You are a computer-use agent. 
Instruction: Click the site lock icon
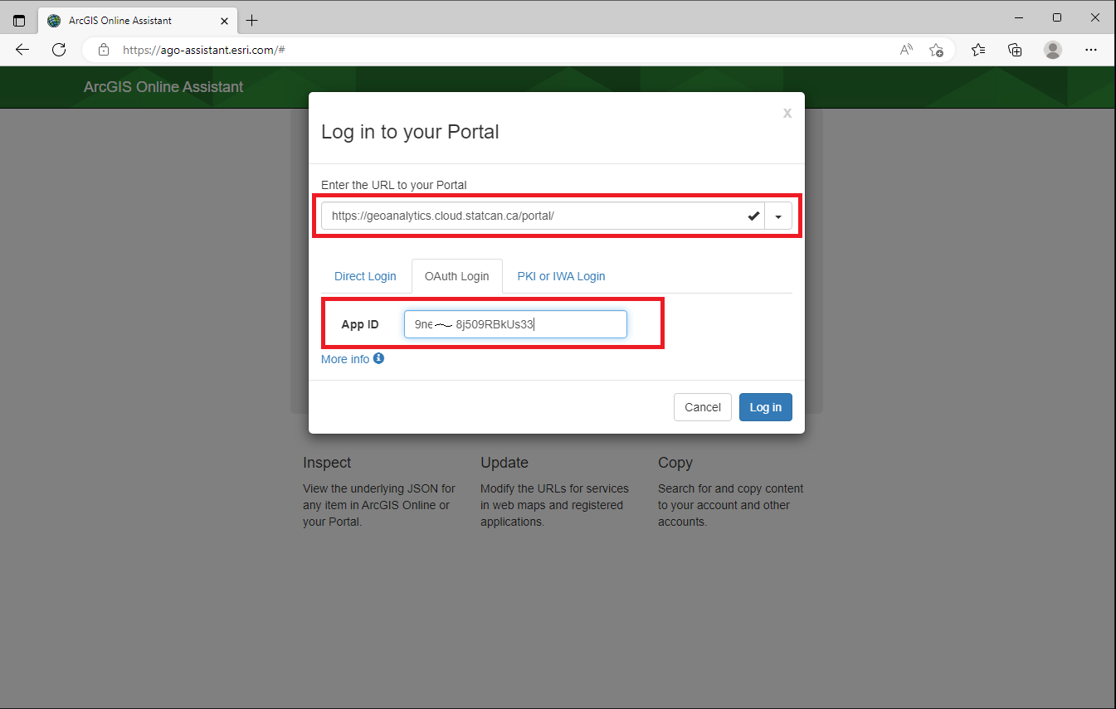point(104,50)
